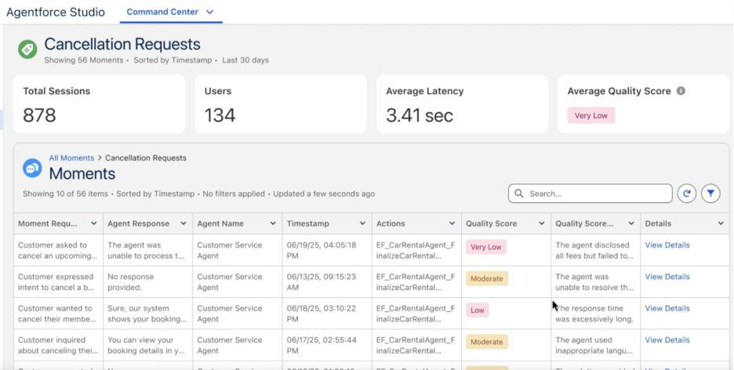Expand the Timestamp column menu
This screenshot has width=734, height=370.
click(362, 223)
